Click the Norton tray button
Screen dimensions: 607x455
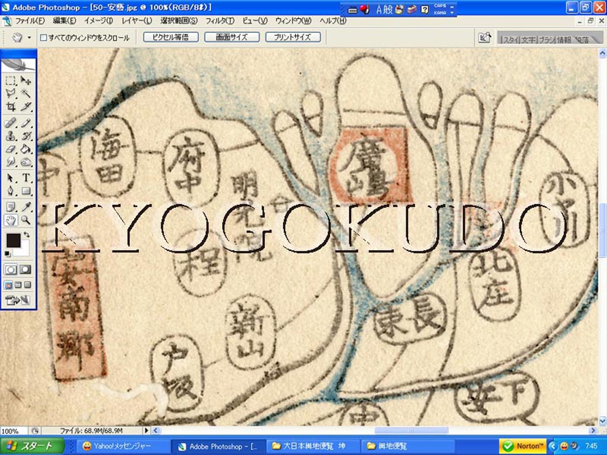click(x=522, y=446)
